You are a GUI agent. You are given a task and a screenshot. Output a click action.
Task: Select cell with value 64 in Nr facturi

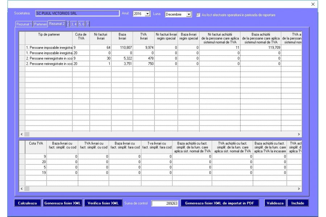pyautogui.click(x=101, y=47)
